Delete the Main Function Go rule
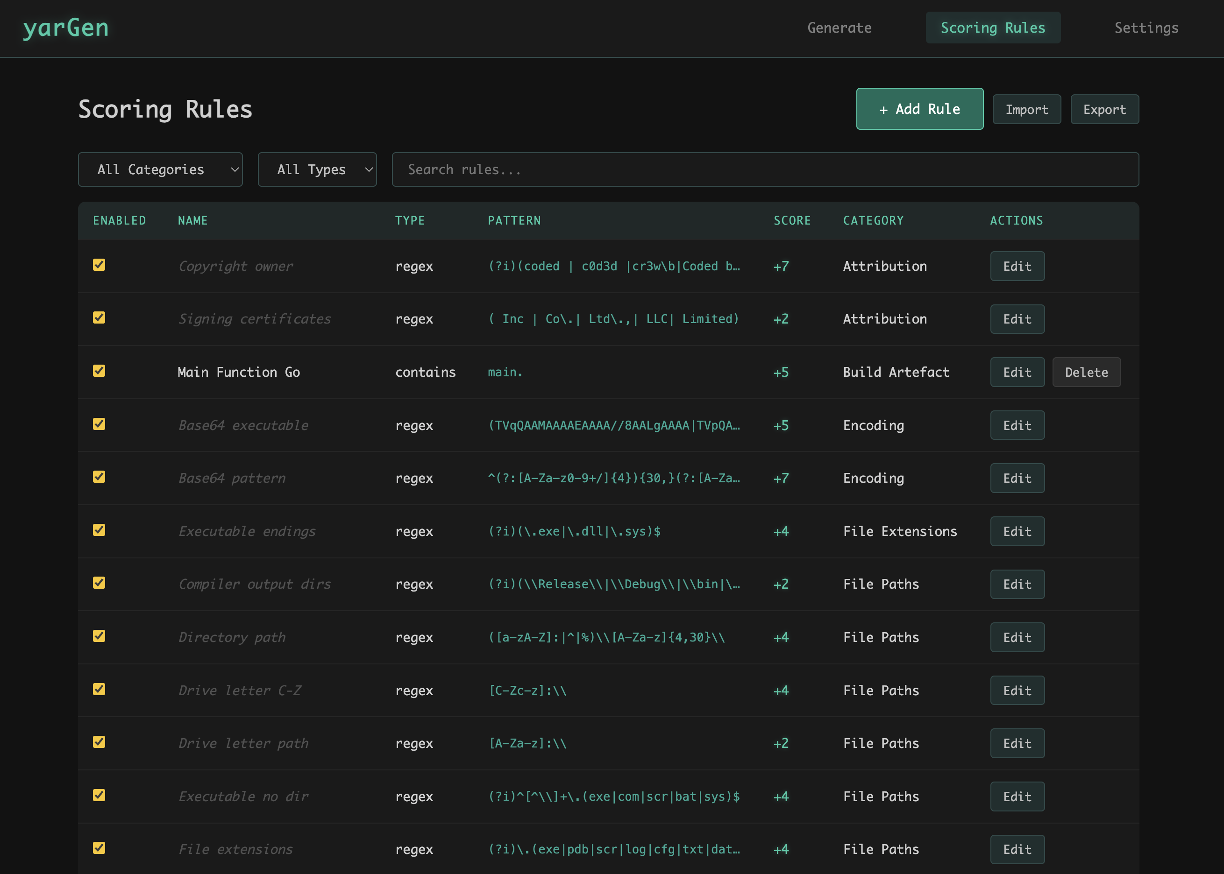The width and height of the screenshot is (1224, 874). pos(1086,373)
